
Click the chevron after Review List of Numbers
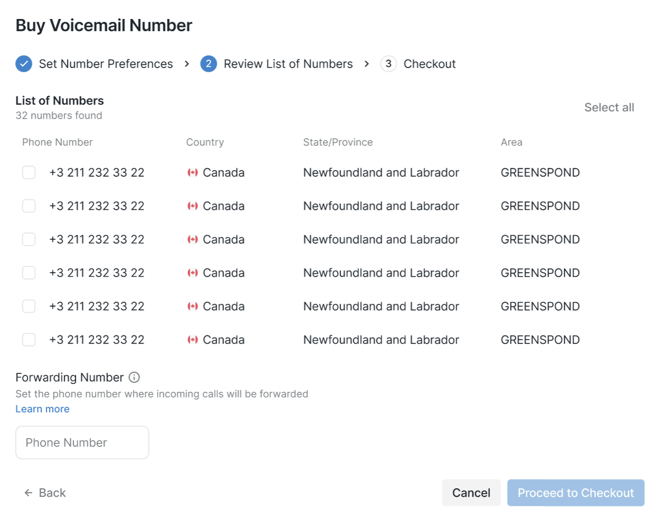(x=366, y=64)
